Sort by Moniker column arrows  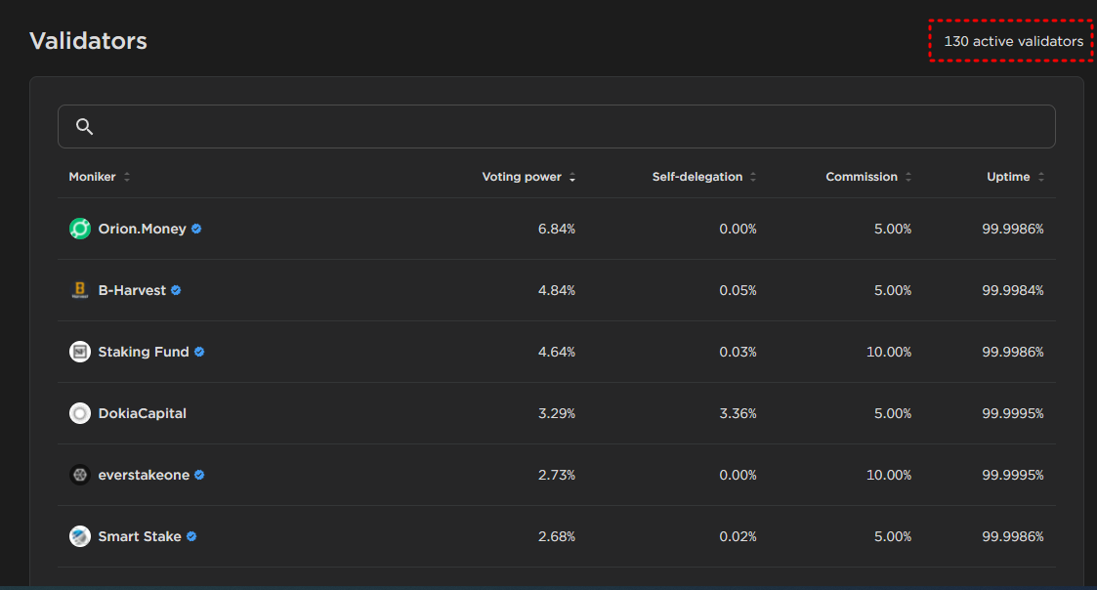tap(127, 177)
